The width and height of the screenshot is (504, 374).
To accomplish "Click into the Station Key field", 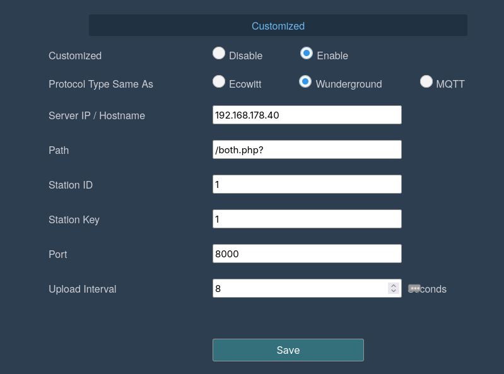I will 307,219.
